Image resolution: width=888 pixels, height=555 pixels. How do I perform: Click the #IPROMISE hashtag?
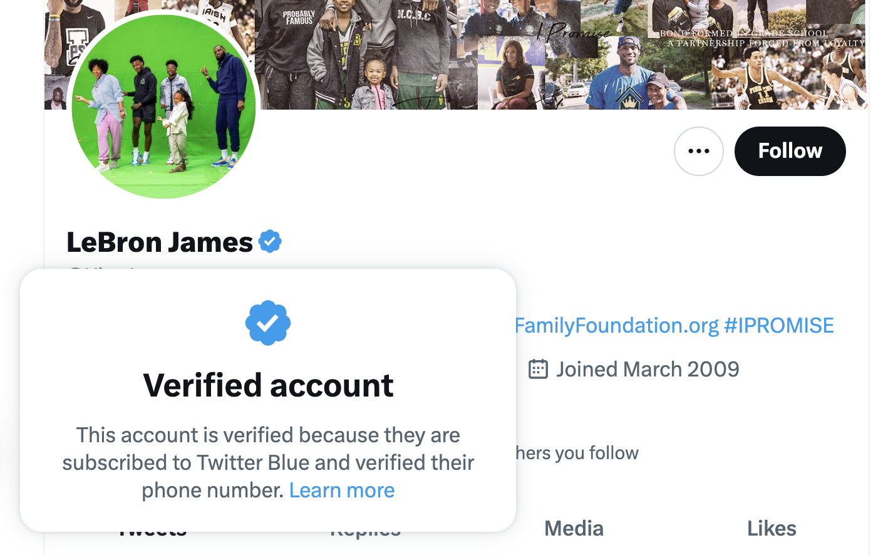tap(778, 326)
